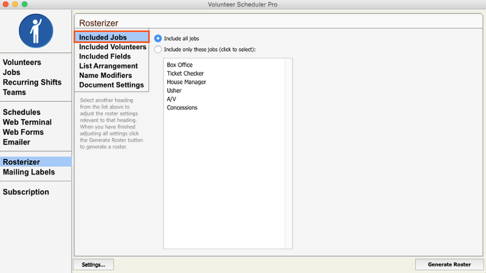Open Mailing Labels
This screenshot has width=486, height=273.
[x=29, y=172]
